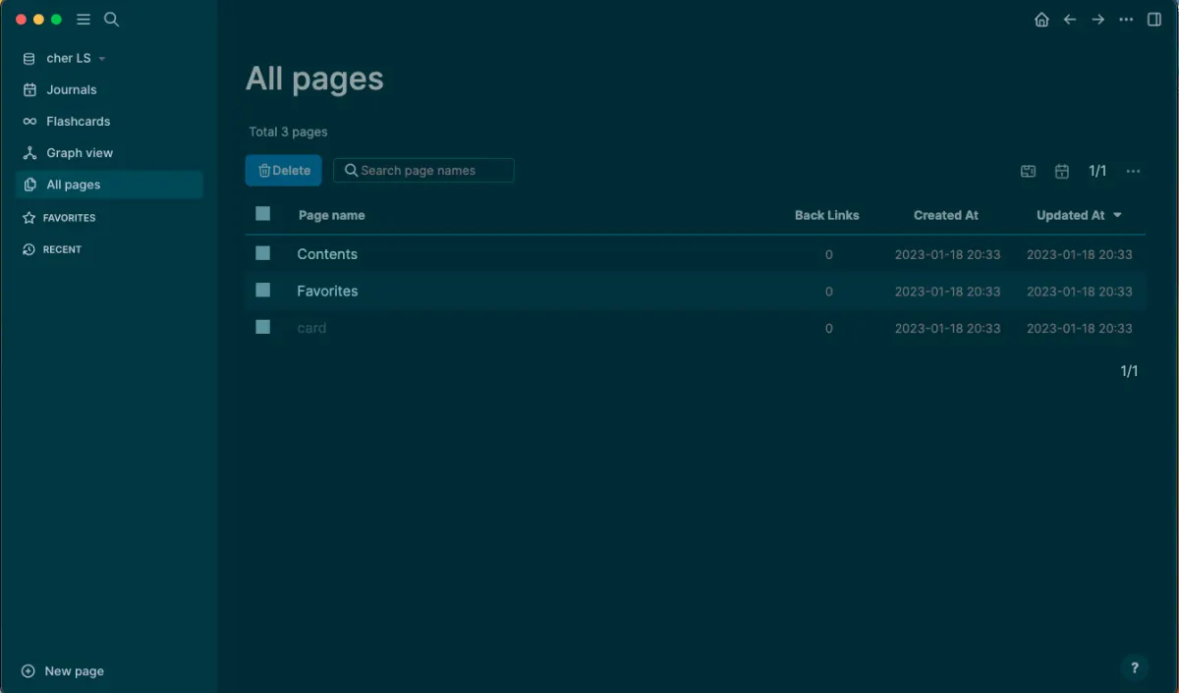Check the Favorites row checkbox
This screenshot has height=693, width=1179.
262,290
